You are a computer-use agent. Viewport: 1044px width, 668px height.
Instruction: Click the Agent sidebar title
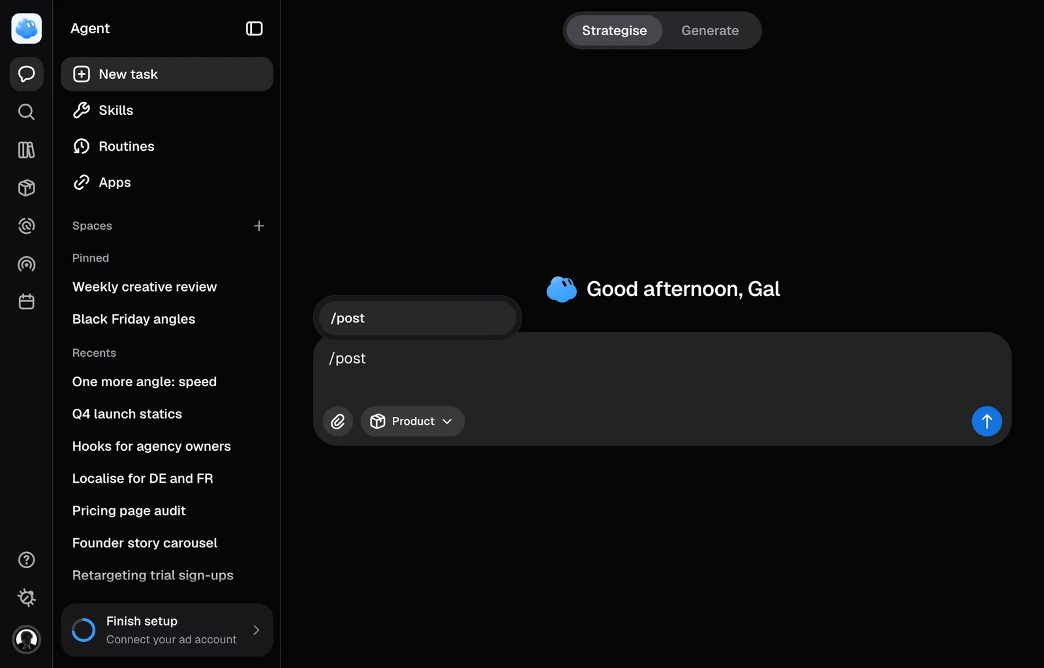90,29
